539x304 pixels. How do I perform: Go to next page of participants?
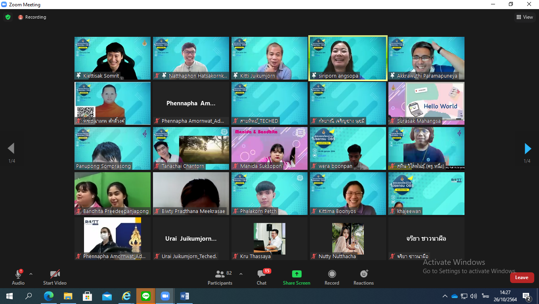pos(528,148)
